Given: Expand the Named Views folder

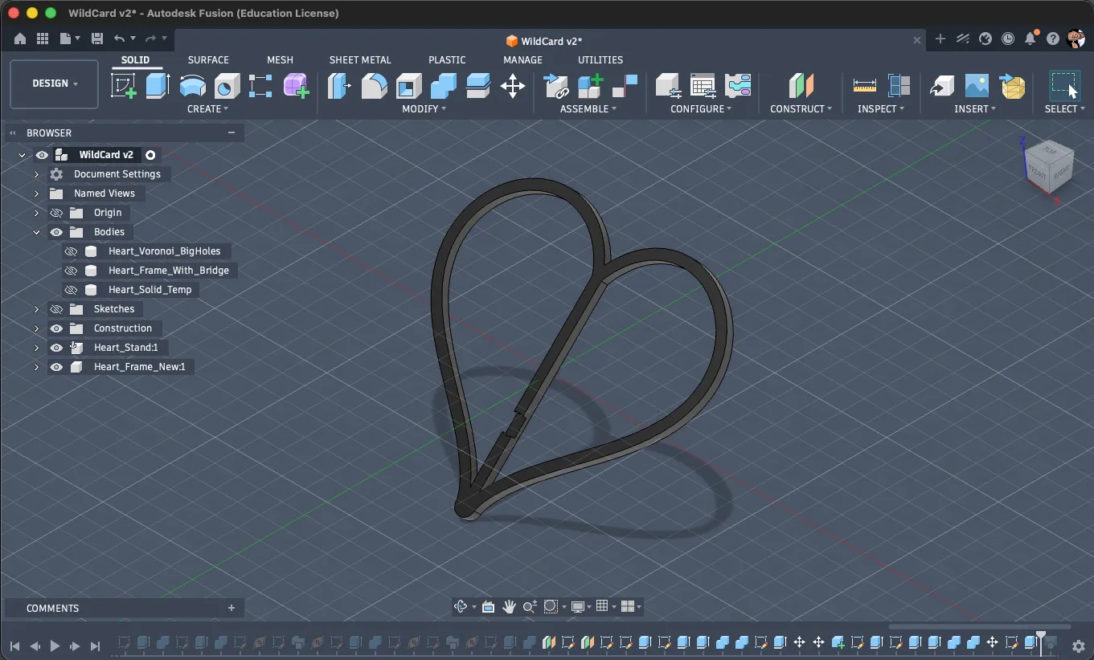Looking at the screenshot, I should point(36,194).
